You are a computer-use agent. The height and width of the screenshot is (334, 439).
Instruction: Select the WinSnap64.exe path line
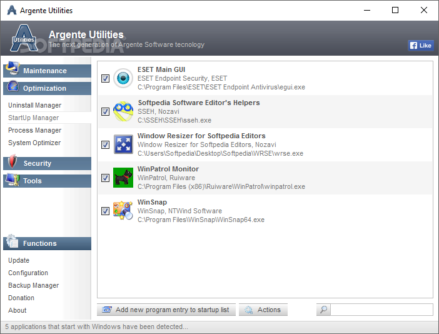(201, 220)
